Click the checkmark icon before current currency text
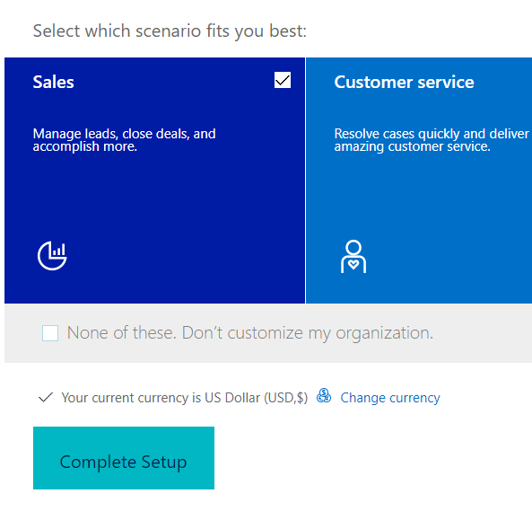Image resolution: width=532 pixels, height=520 pixels. tap(46, 397)
